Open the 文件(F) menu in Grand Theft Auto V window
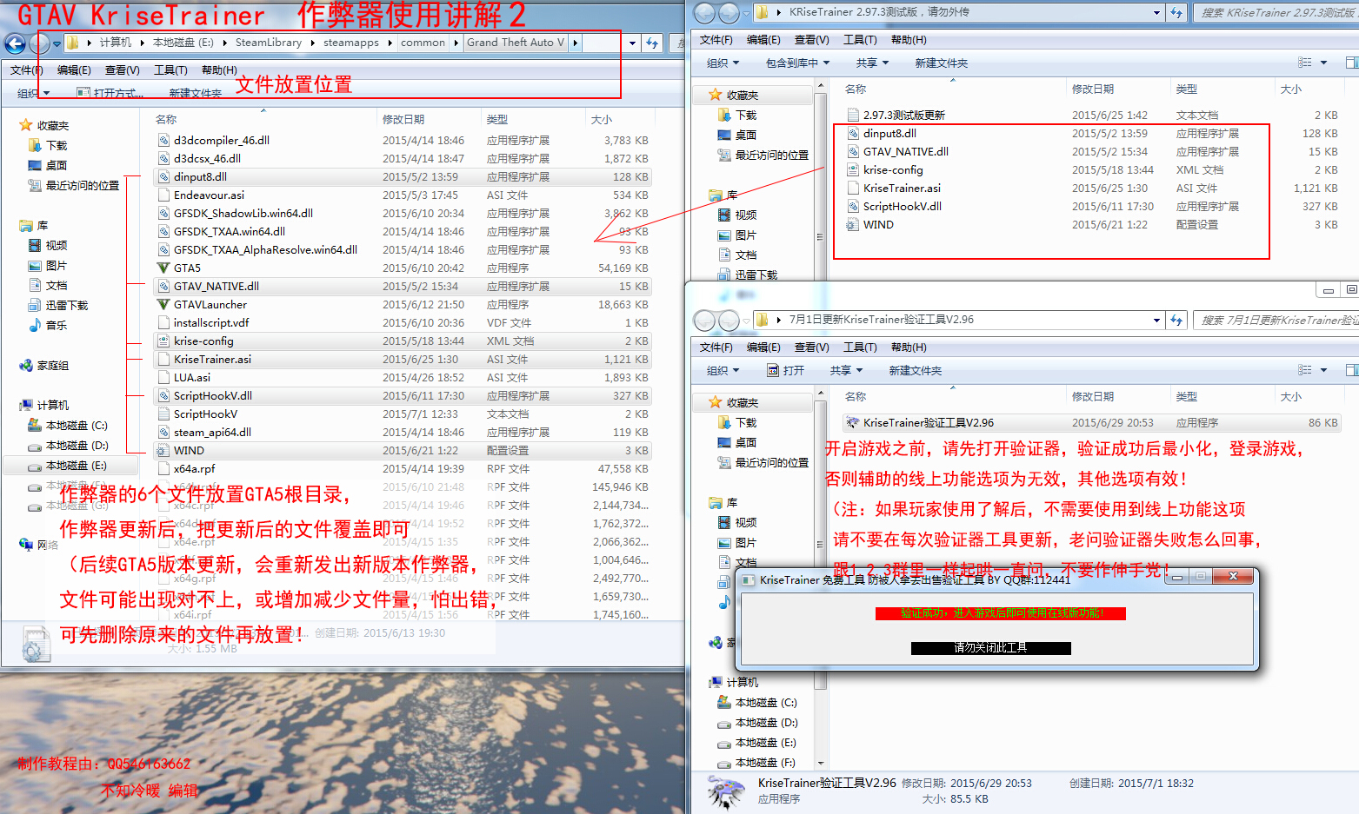 coord(27,69)
